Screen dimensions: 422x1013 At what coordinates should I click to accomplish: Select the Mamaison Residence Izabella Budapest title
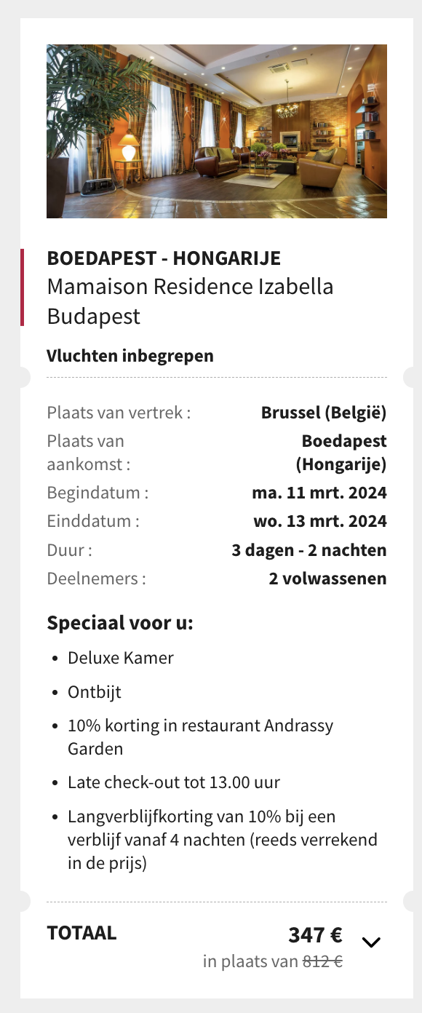click(191, 301)
